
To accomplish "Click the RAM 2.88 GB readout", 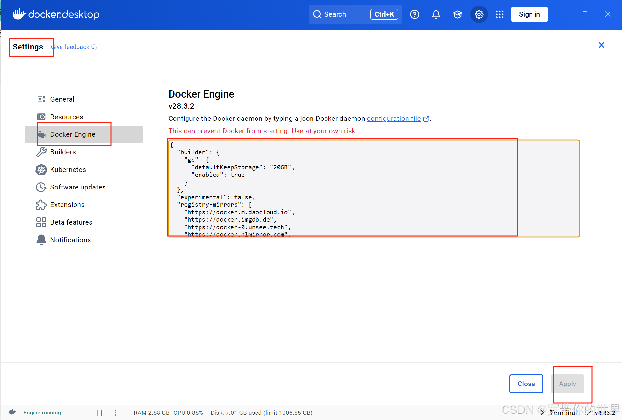I will (151, 413).
